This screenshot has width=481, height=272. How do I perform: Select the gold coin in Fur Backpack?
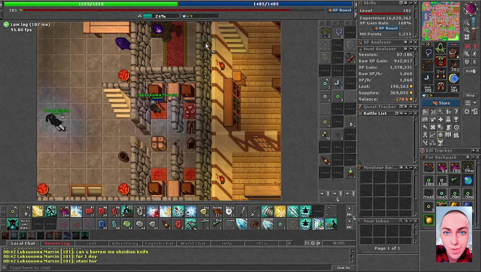429,219
